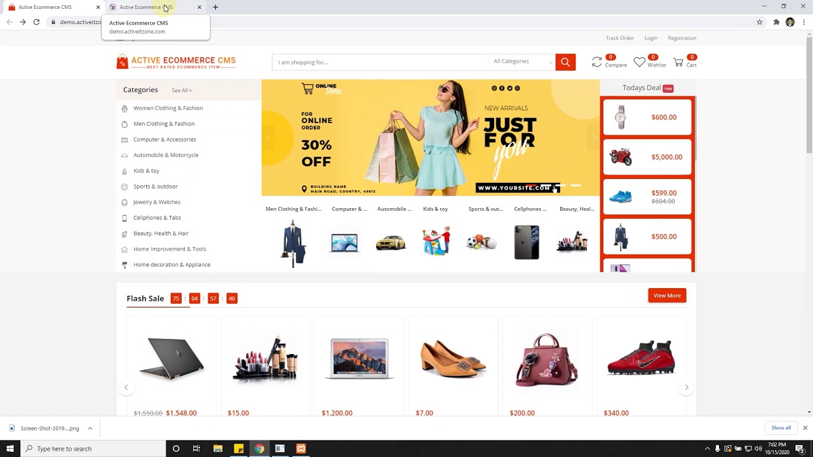
Task: Click inside the product search field
Action: pos(380,62)
